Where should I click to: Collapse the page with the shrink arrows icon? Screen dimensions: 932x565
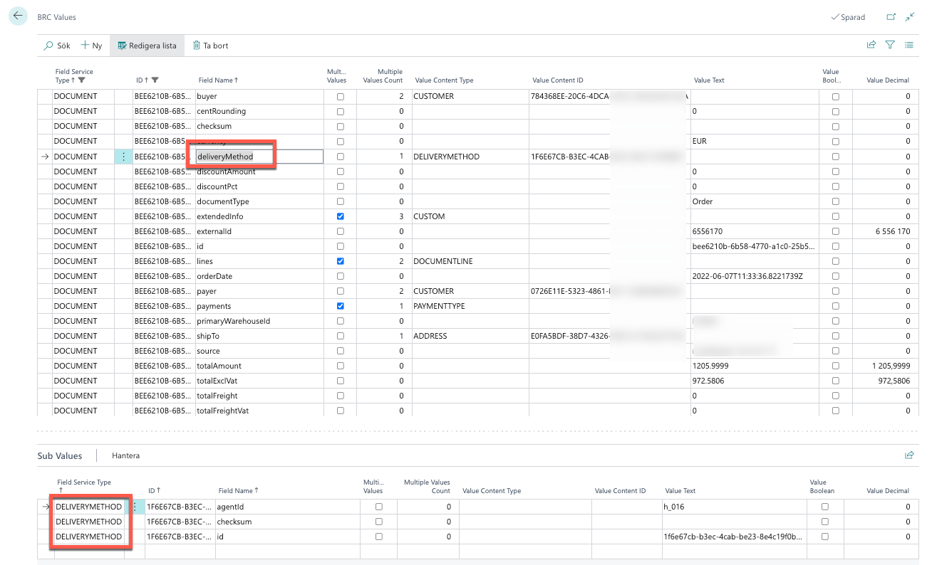(910, 17)
